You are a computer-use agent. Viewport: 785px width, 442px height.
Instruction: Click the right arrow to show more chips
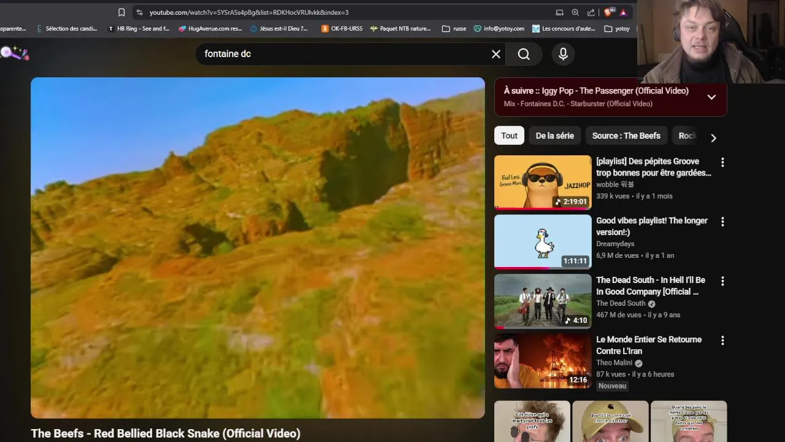[x=713, y=138]
